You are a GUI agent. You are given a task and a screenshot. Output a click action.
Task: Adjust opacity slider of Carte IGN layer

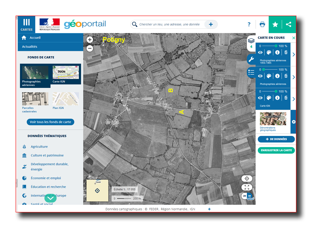click(276, 91)
